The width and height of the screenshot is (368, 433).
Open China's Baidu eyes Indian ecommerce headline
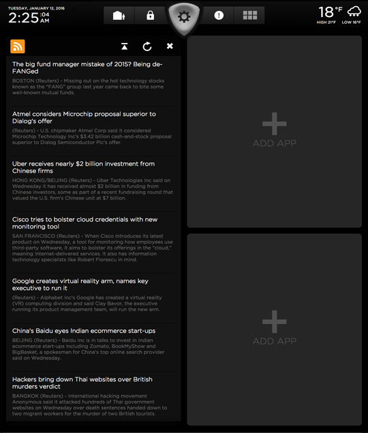(84, 331)
